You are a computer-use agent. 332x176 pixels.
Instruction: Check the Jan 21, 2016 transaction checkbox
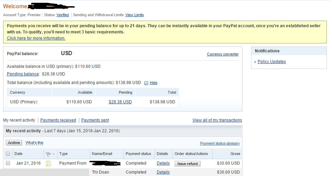pos(8,163)
